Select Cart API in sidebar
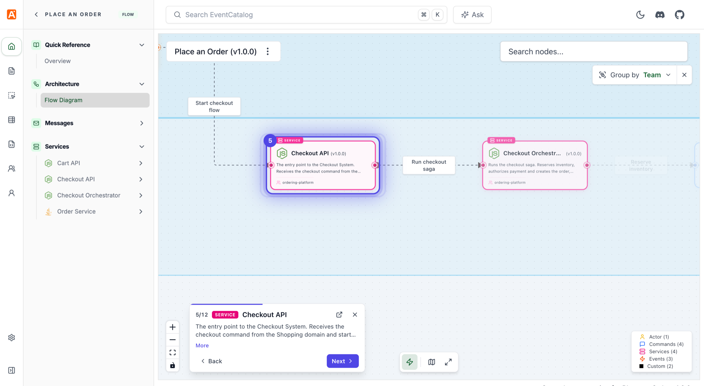The height and width of the screenshot is (386, 704). click(69, 163)
